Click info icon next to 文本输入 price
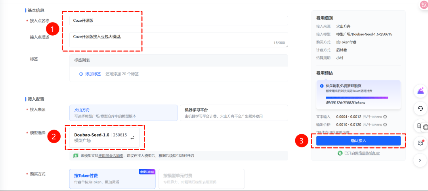 385,117
